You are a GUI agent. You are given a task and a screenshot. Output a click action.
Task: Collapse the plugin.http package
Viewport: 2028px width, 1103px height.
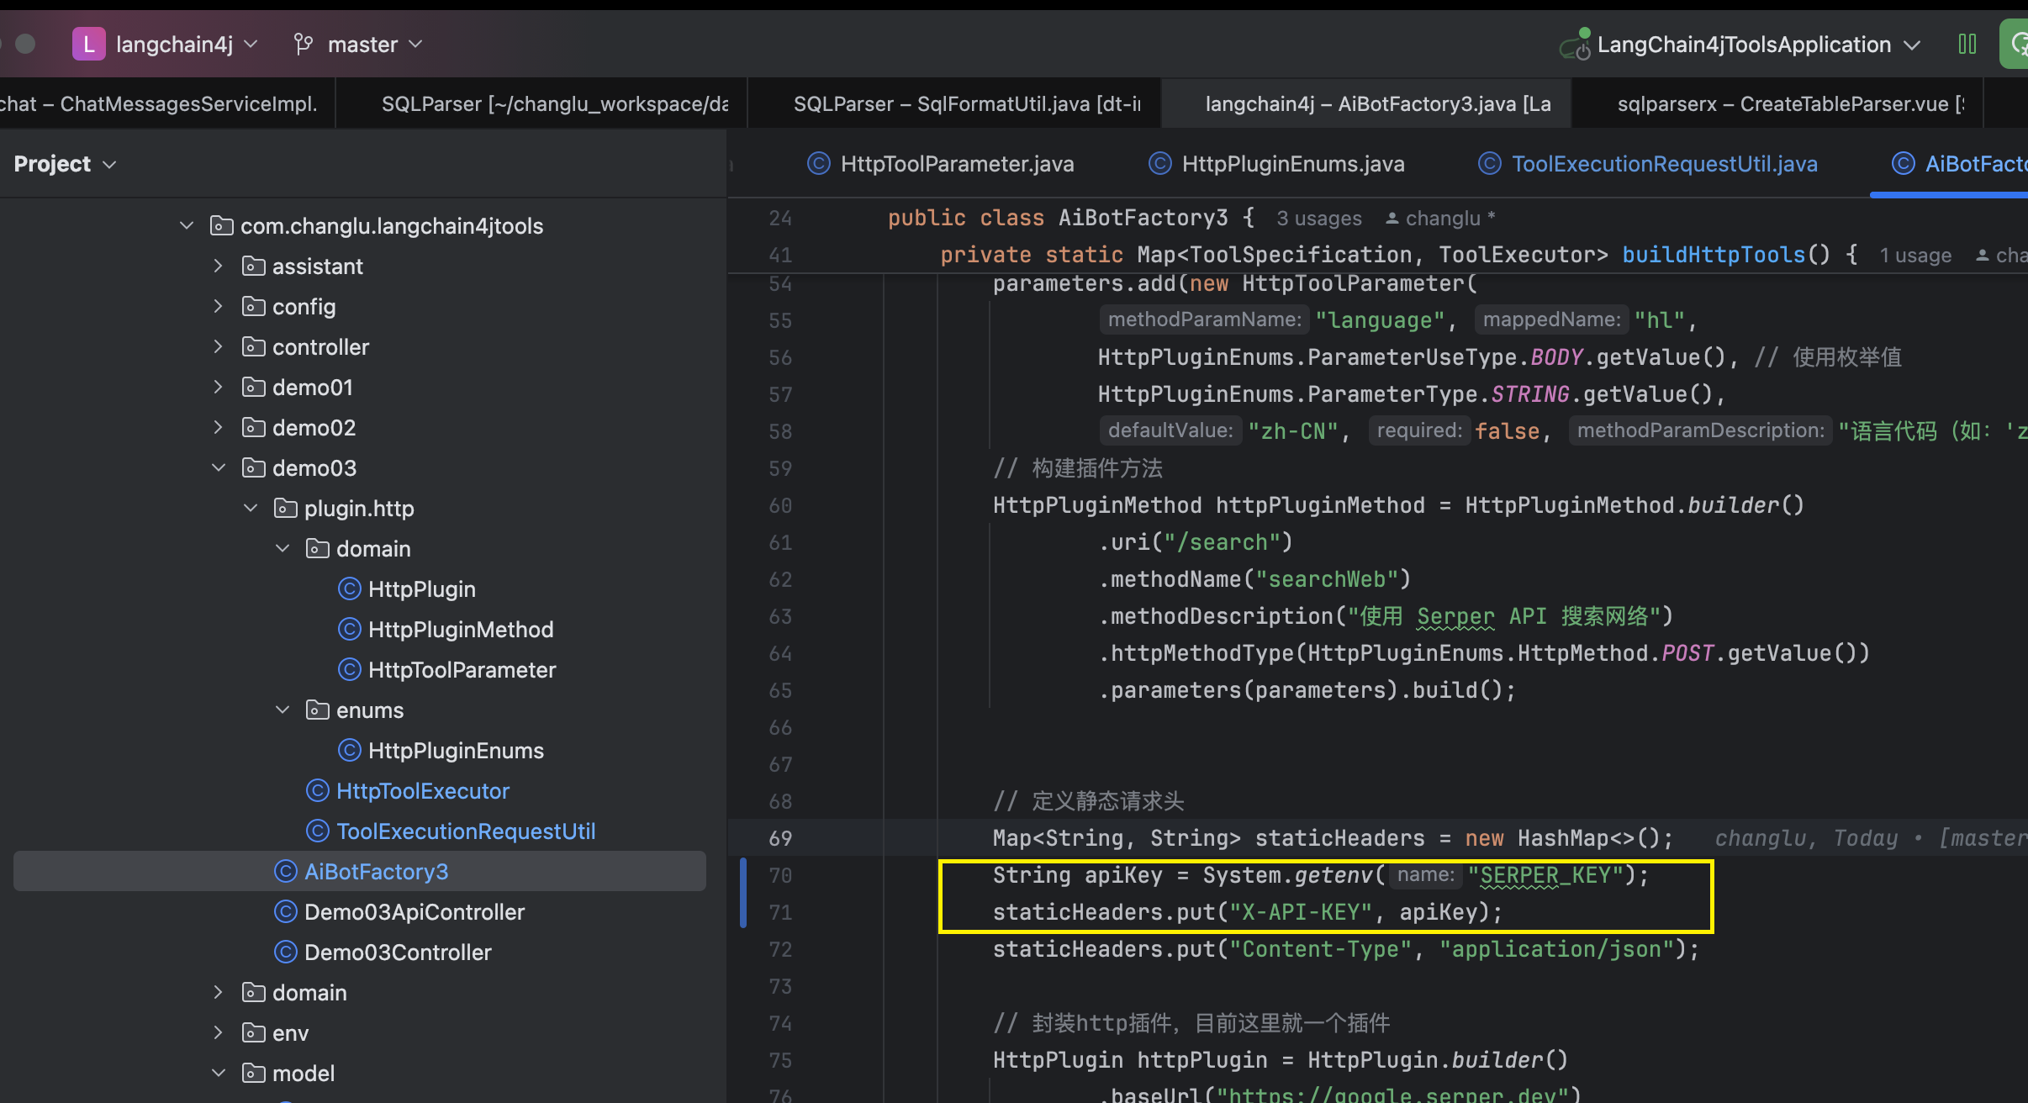(251, 508)
